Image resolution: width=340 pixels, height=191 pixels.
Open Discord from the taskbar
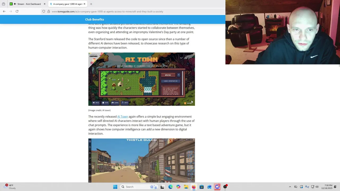(x=217, y=187)
